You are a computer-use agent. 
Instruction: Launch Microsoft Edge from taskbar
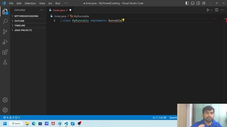tap(34, 123)
